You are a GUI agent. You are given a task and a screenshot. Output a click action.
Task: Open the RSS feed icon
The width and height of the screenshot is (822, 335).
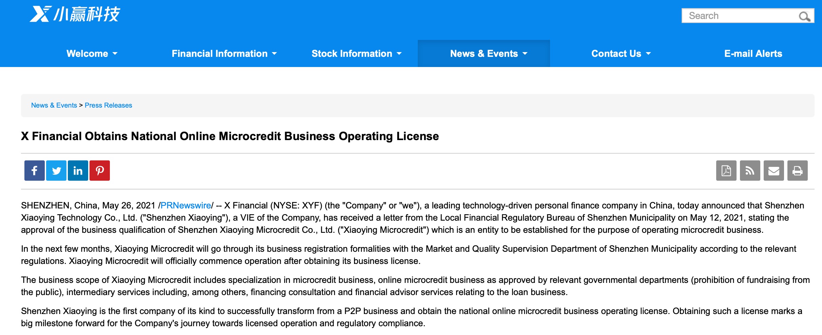pyautogui.click(x=750, y=171)
